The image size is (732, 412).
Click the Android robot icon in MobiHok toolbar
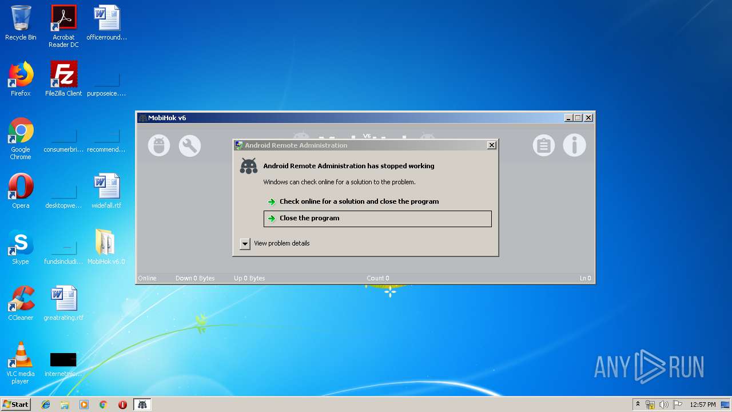[x=159, y=145]
